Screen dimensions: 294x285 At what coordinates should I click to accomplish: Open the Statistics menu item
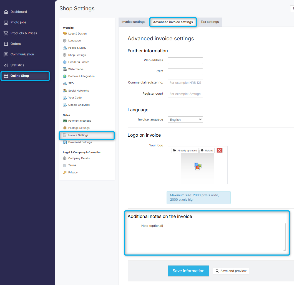[17, 65]
